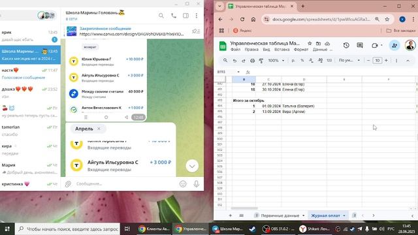Open the Формат menu in Sheets

click(301, 50)
